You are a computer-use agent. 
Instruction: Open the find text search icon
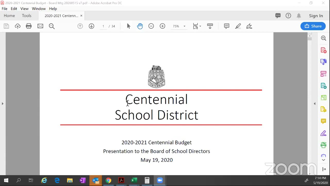coord(52,26)
